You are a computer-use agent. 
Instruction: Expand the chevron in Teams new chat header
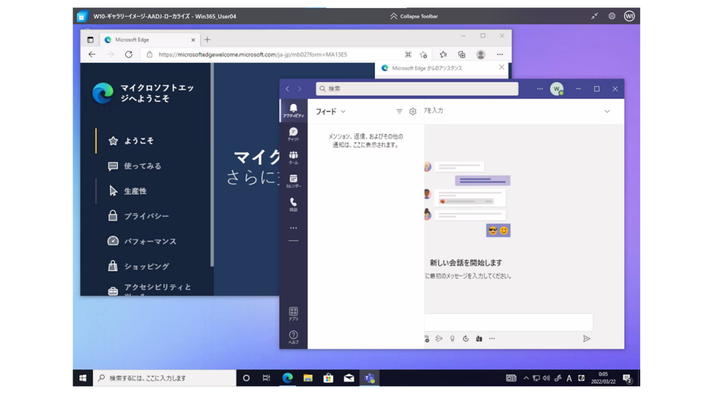point(607,111)
